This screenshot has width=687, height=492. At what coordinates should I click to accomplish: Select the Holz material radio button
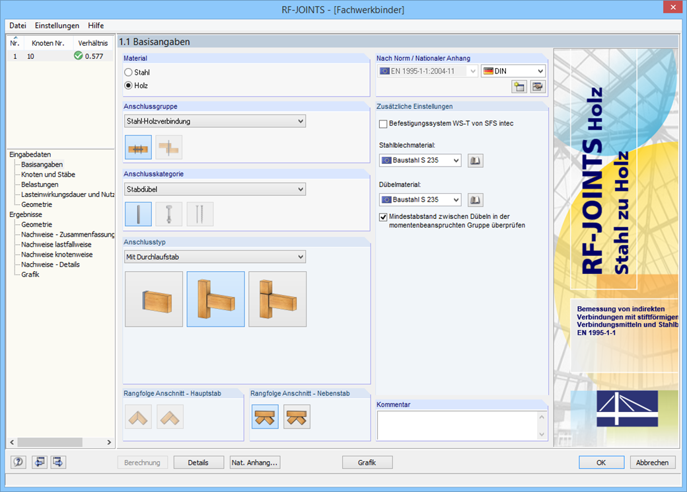[x=128, y=85]
